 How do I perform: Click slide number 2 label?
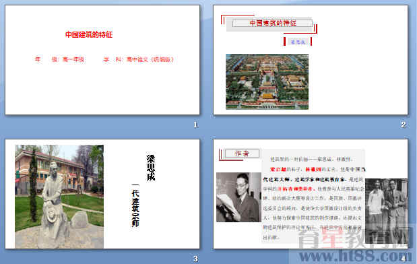click(404, 125)
